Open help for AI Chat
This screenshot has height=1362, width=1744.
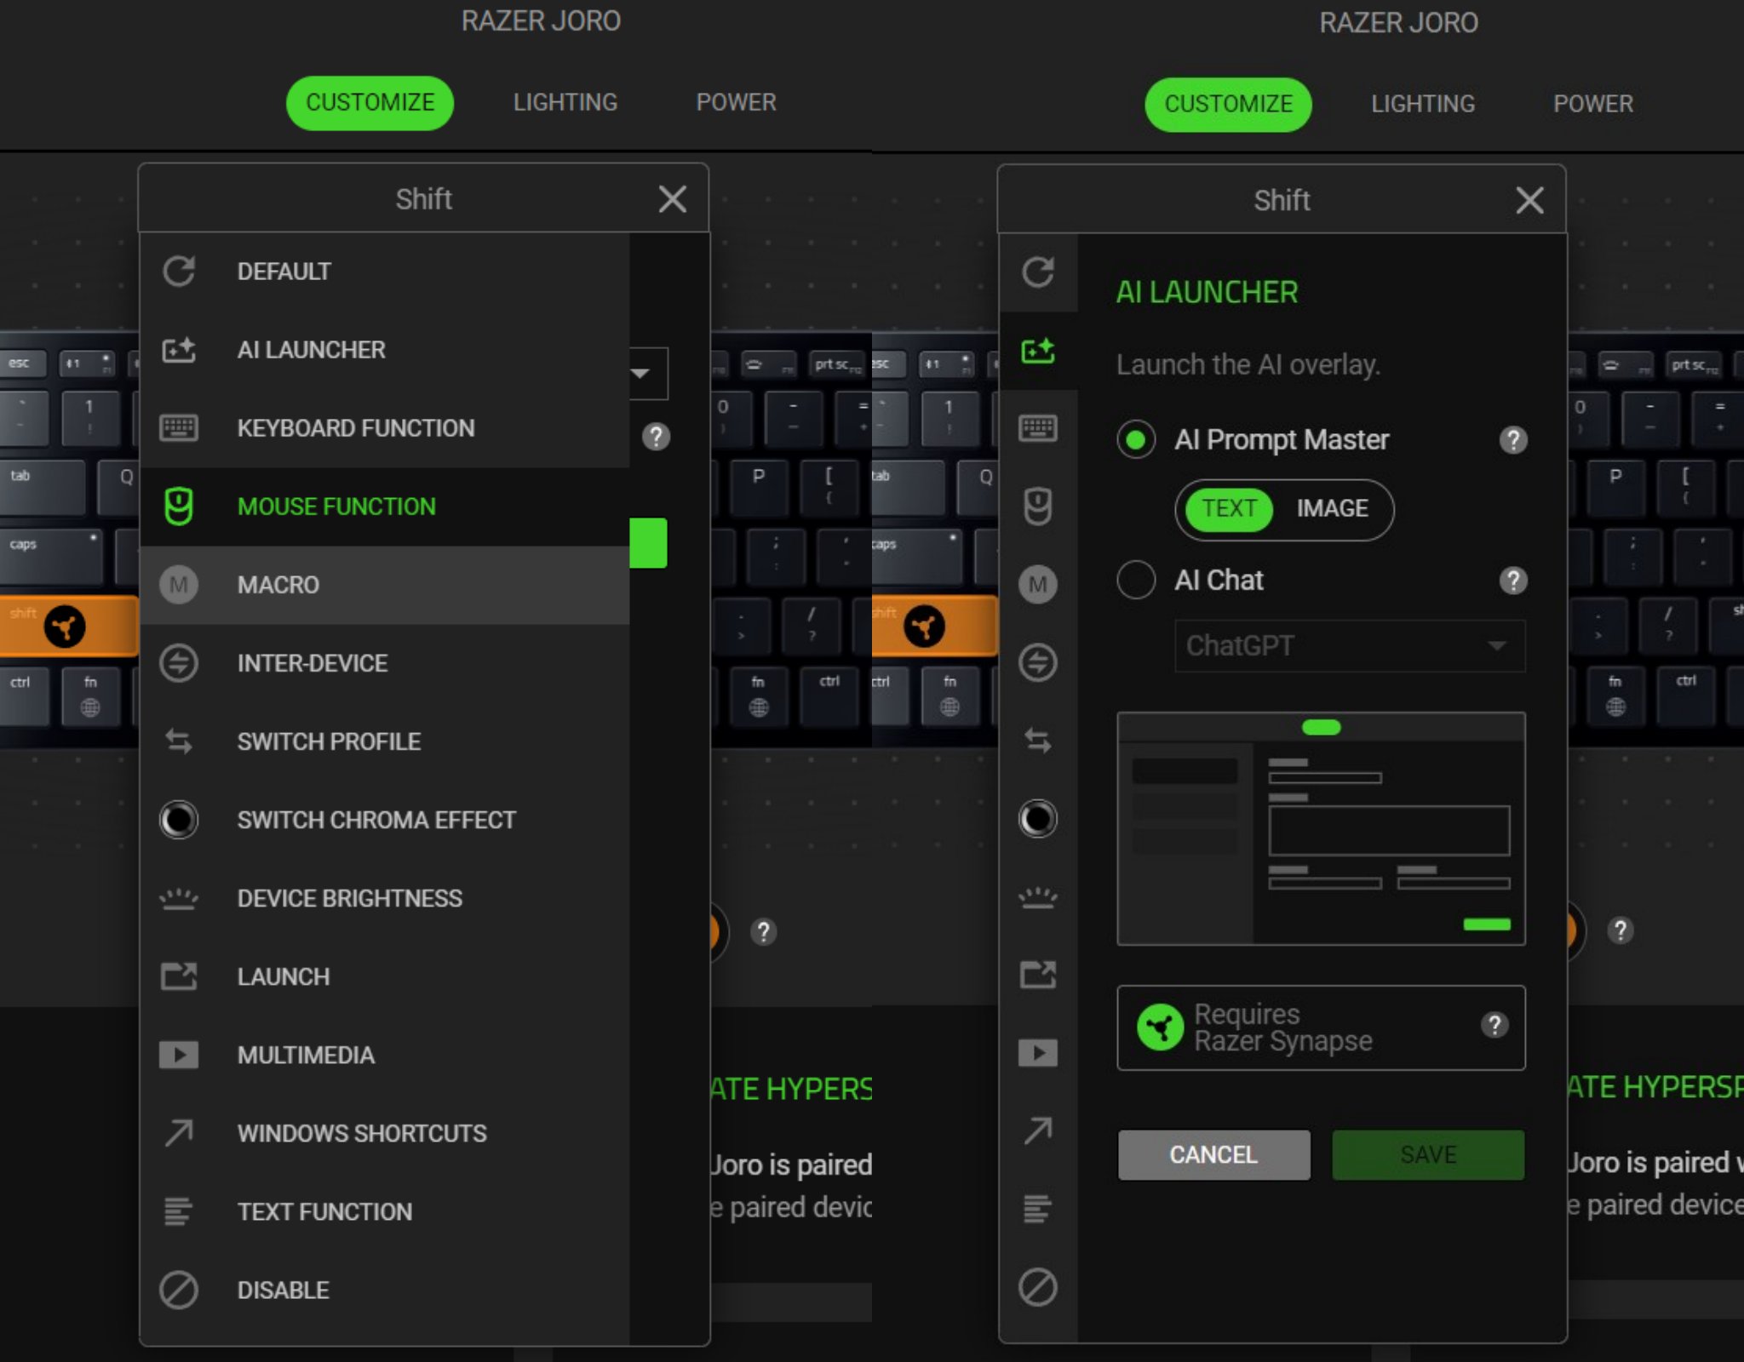1513,581
